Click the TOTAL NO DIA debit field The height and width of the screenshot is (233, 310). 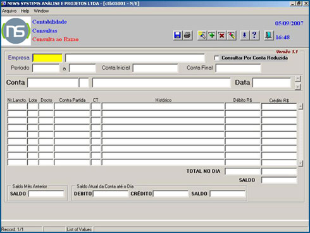tap(243, 171)
